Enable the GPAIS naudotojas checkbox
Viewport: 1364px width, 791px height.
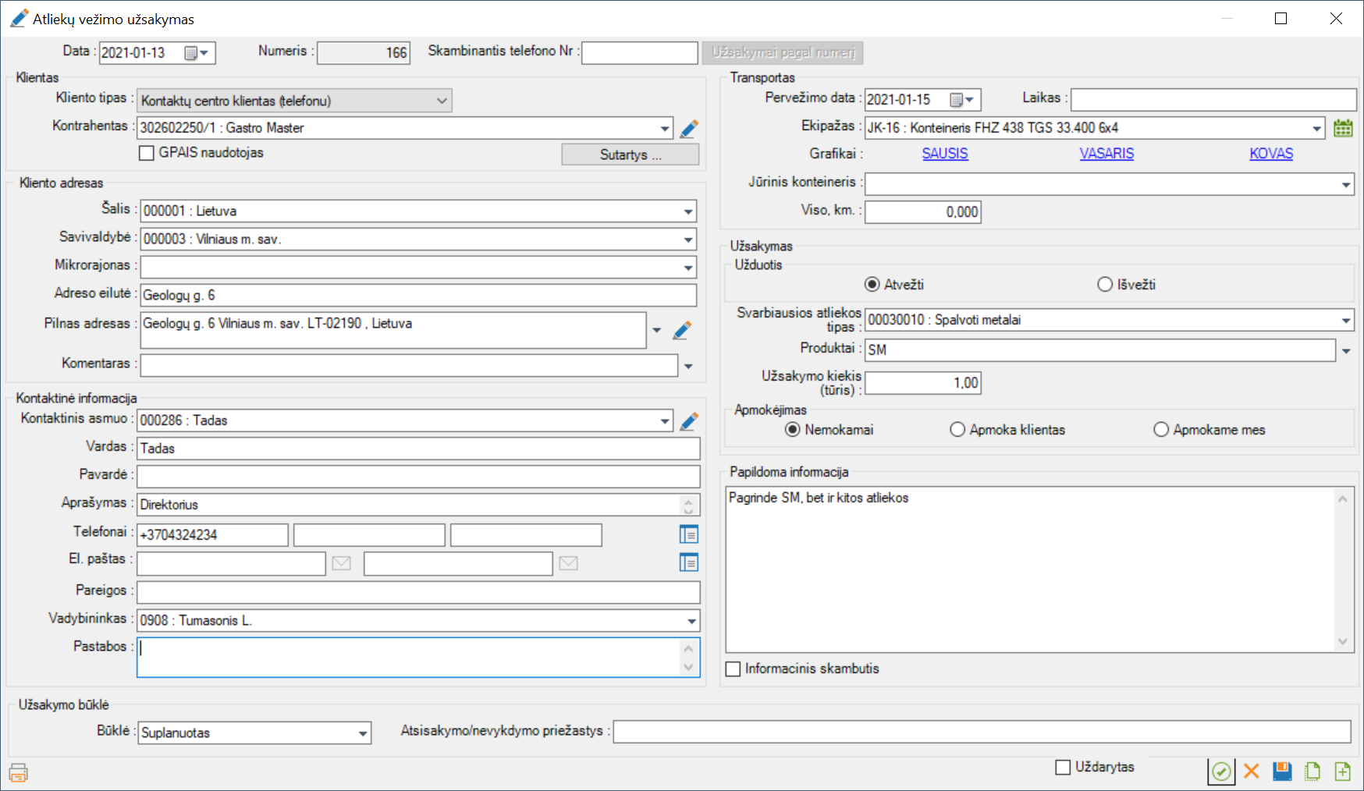[147, 153]
